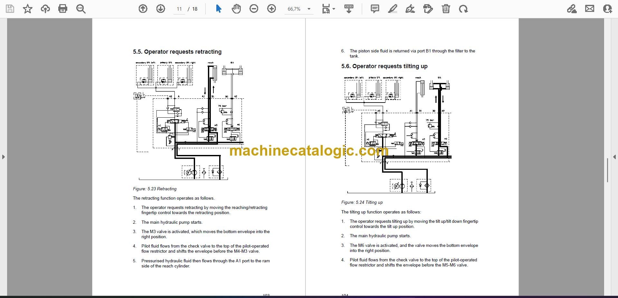This screenshot has width=618, height=298.
Task: Delete with the trash can icon
Action: (446, 9)
